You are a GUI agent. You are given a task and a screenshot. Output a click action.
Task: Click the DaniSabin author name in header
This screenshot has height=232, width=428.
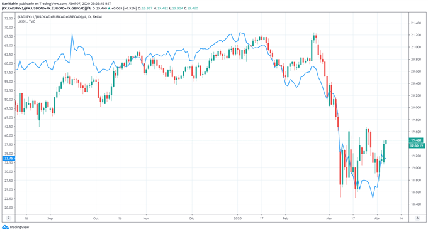point(10,4)
